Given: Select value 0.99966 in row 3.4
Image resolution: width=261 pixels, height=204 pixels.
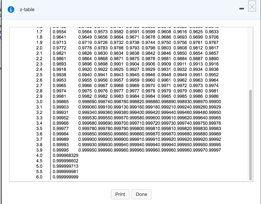Looking at the screenshot, I should [x=61, y=123].
